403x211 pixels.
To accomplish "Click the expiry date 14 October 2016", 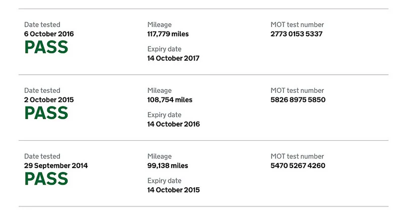I will coord(173,124).
